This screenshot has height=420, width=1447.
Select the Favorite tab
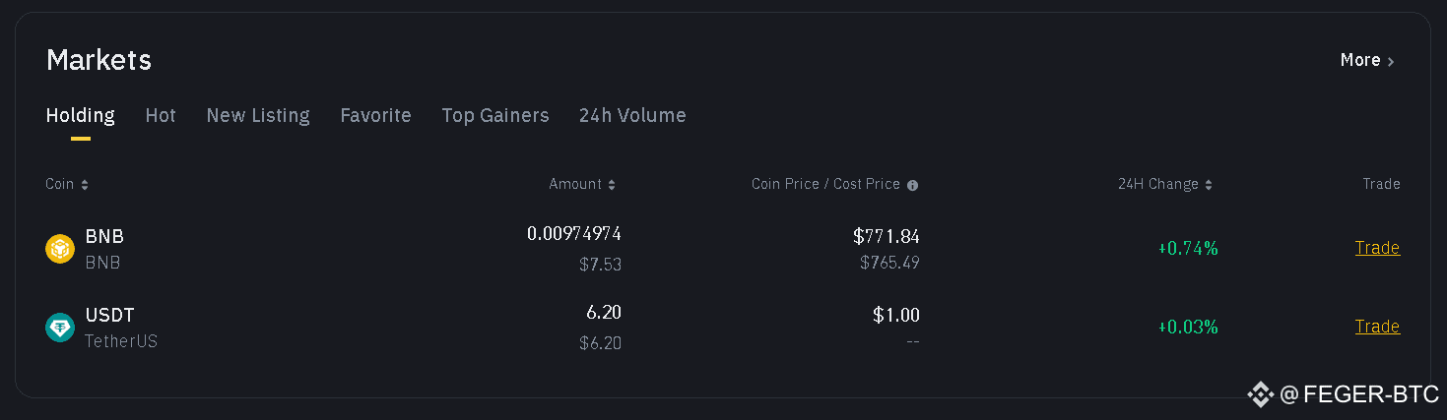click(375, 115)
